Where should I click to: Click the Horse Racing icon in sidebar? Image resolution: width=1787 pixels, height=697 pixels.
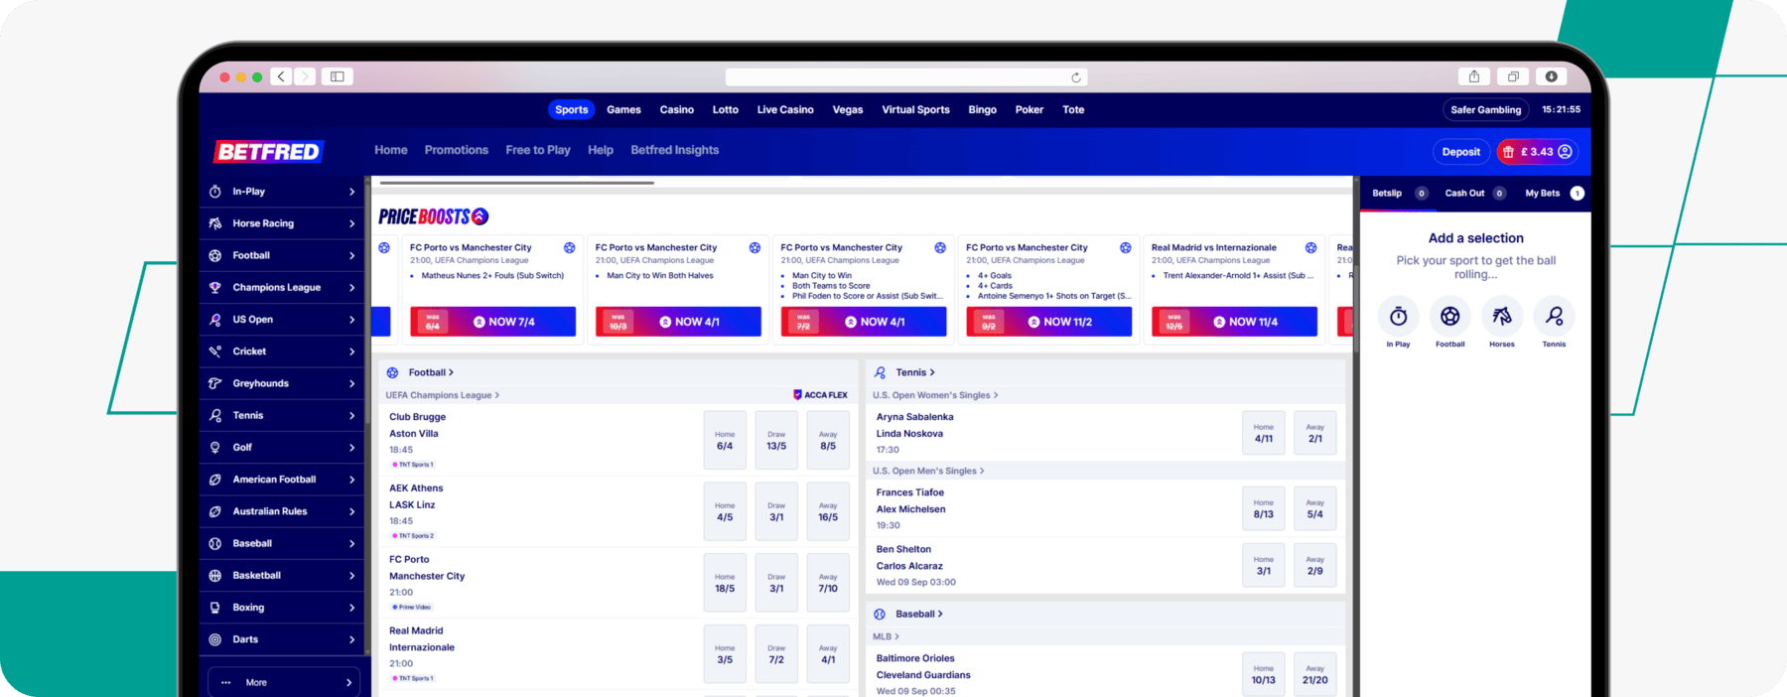[214, 223]
